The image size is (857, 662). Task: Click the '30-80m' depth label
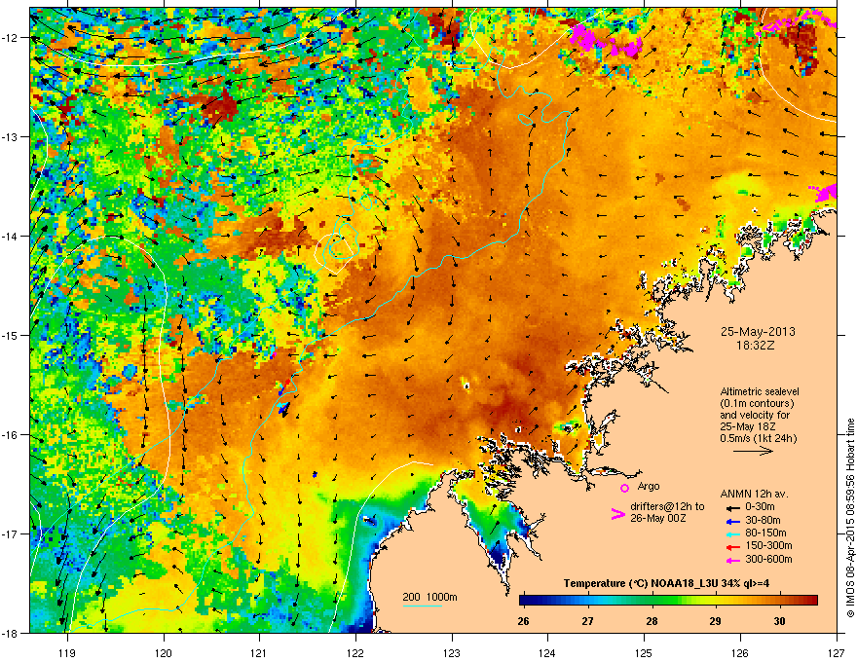pyautogui.click(x=763, y=521)
